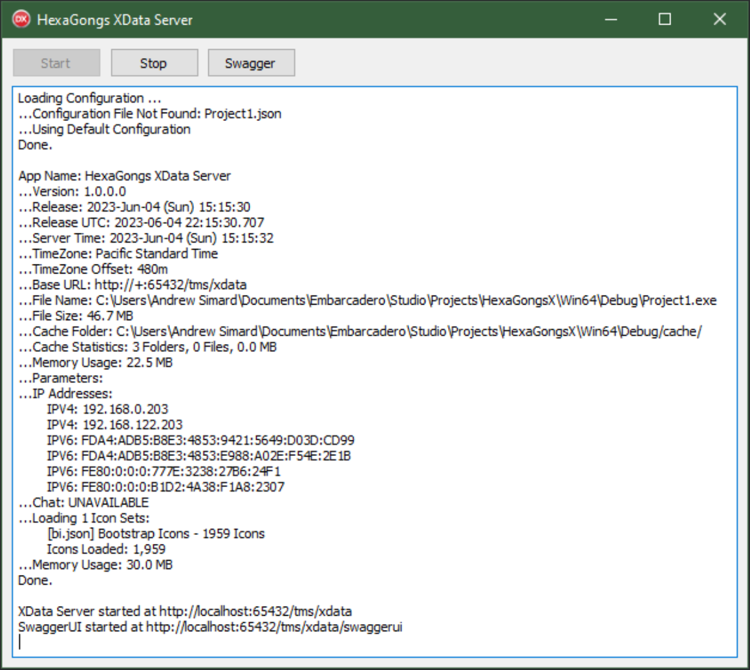Click the 'Memory Usage: 22.5 MB' line
This screenshot has height=670, width=750.
[95, 362]
